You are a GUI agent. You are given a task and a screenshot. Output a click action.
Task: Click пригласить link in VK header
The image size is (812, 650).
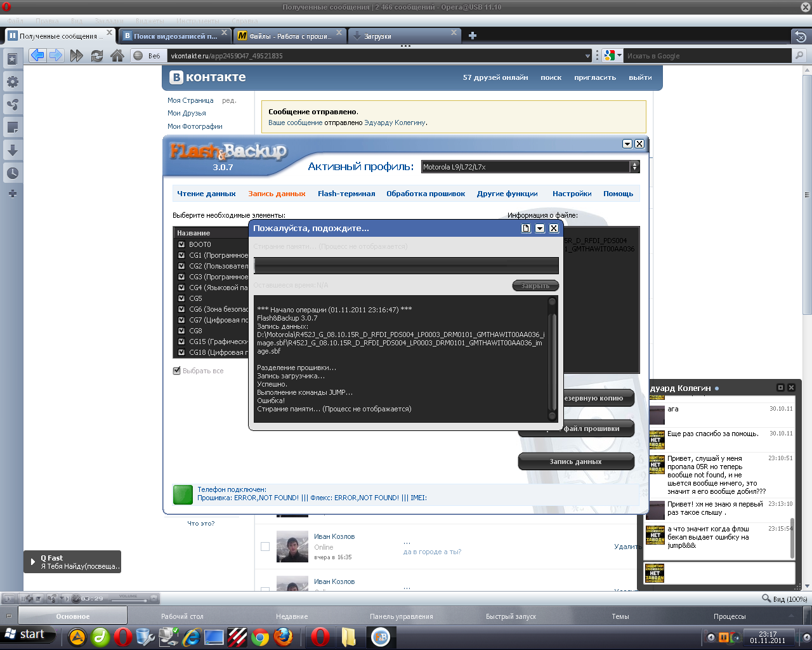(595, 77)
